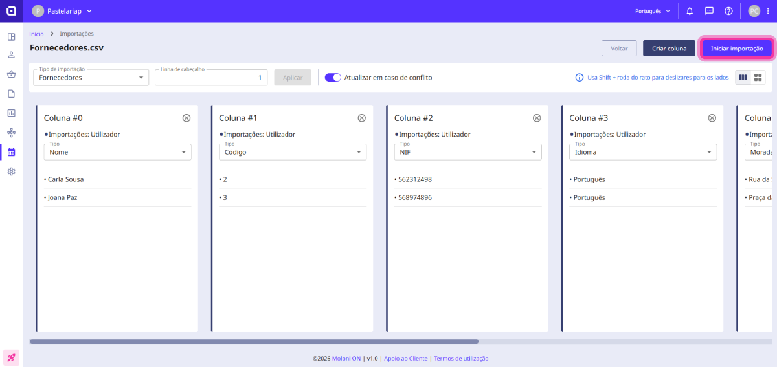Click NIF value 562312498
This screenshot has height=367, width=777.
(414, 179)
